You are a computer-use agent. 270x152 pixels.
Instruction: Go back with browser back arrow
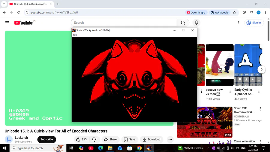coord(4,12)
